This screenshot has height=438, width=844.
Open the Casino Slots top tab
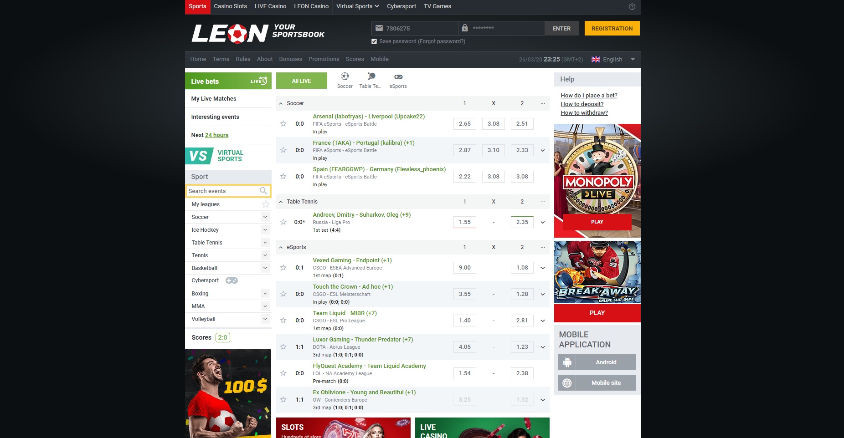point(231,6)
